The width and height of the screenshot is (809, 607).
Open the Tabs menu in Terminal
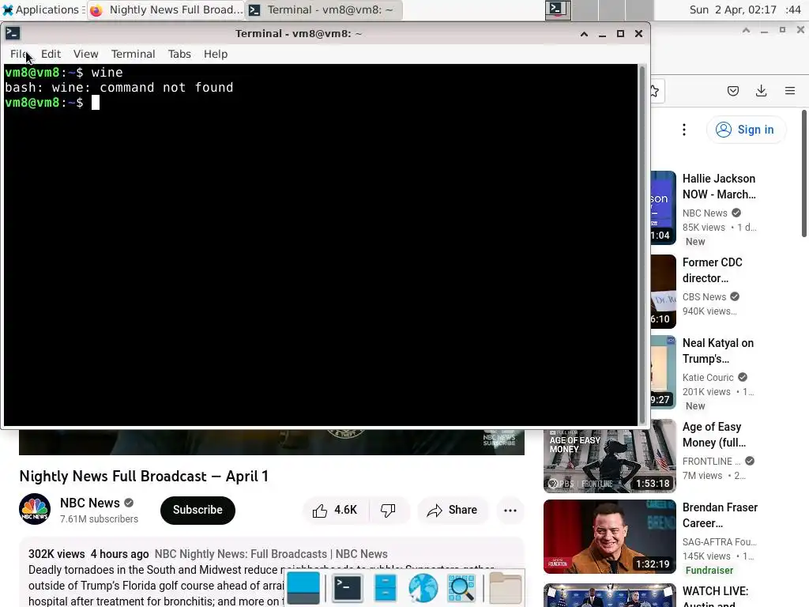pos(179,54)
